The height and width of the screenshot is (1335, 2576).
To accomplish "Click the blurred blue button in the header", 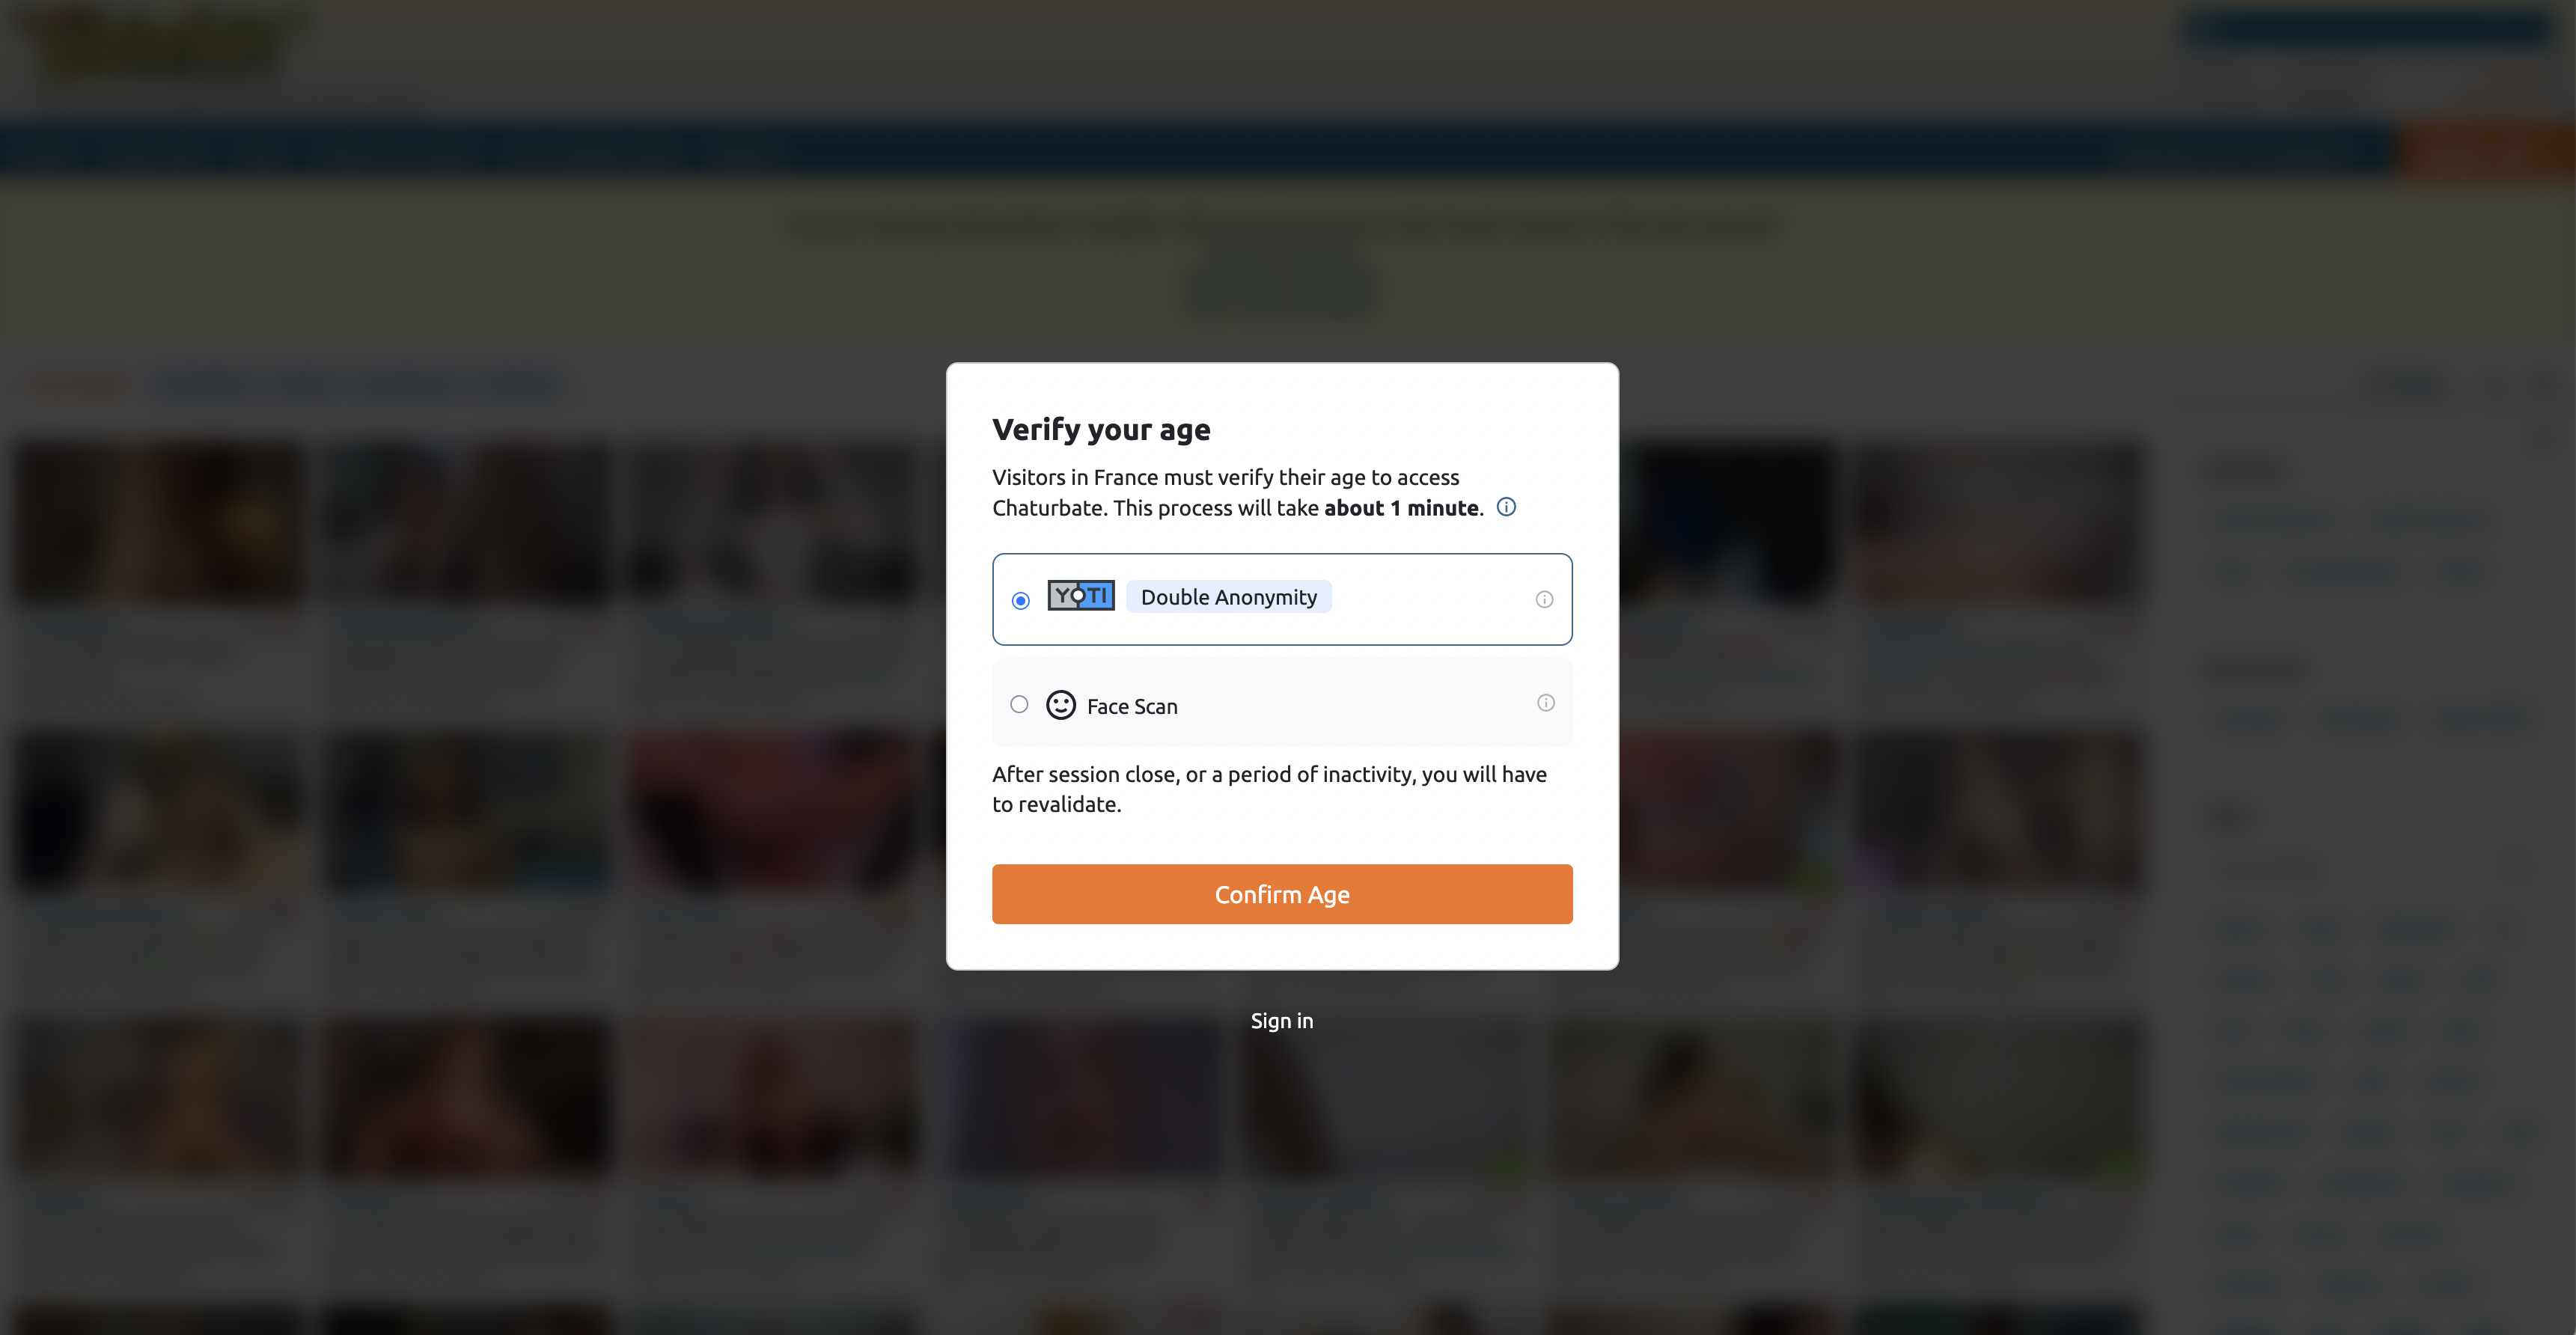I will (x=2366, y=28).
